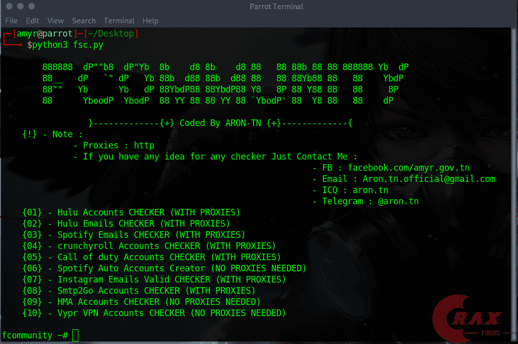Viewport: 518px width, 344px height.
Task: Click the third window control button
Action: coord(32,6)
